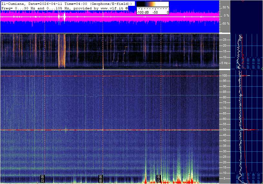Click the '-20.0 dB' label in the geophone spectrum graph

(258, 63)
